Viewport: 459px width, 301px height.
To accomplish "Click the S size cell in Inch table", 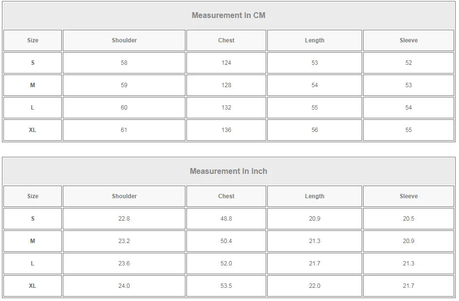I will pyautogui.click(x=33, y=219).
